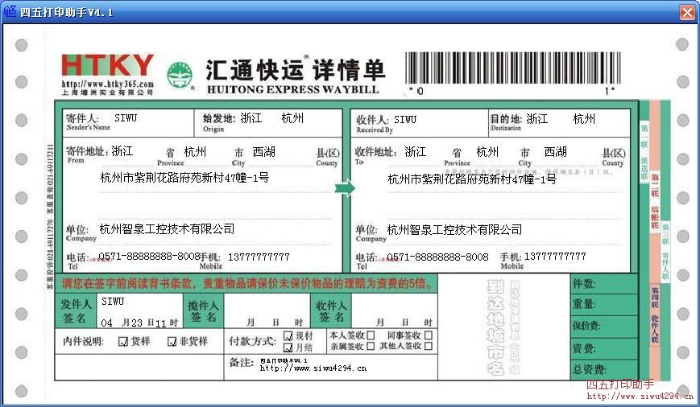Click the 资费 field
Viewport: 700px width, 407px height.
point(604,348)
